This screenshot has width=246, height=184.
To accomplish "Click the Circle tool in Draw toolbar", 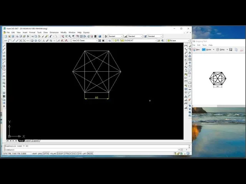I will click(x=4, y=66).
